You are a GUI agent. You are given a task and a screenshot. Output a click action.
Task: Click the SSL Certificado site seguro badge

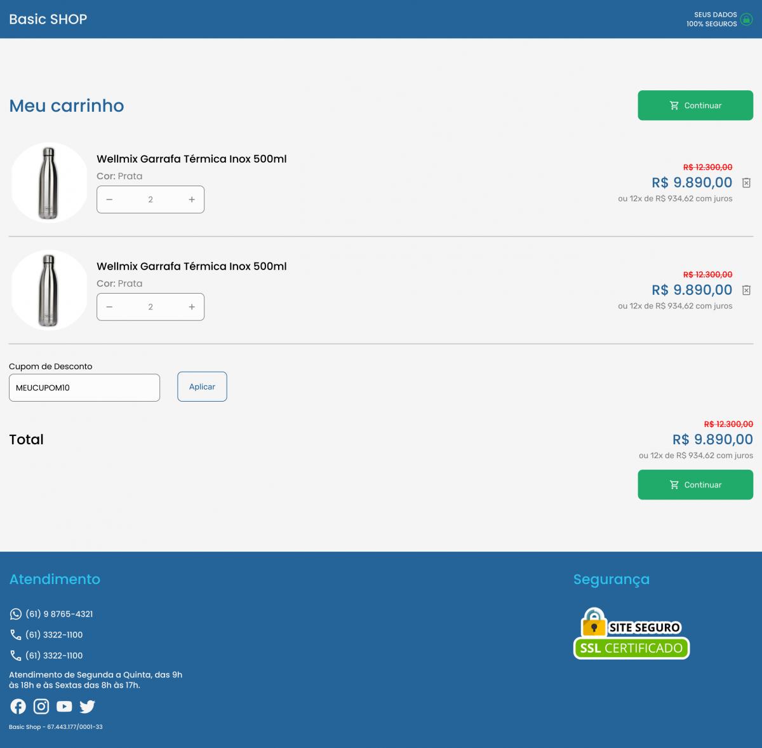pyautogui.click(x=631, y=634)
